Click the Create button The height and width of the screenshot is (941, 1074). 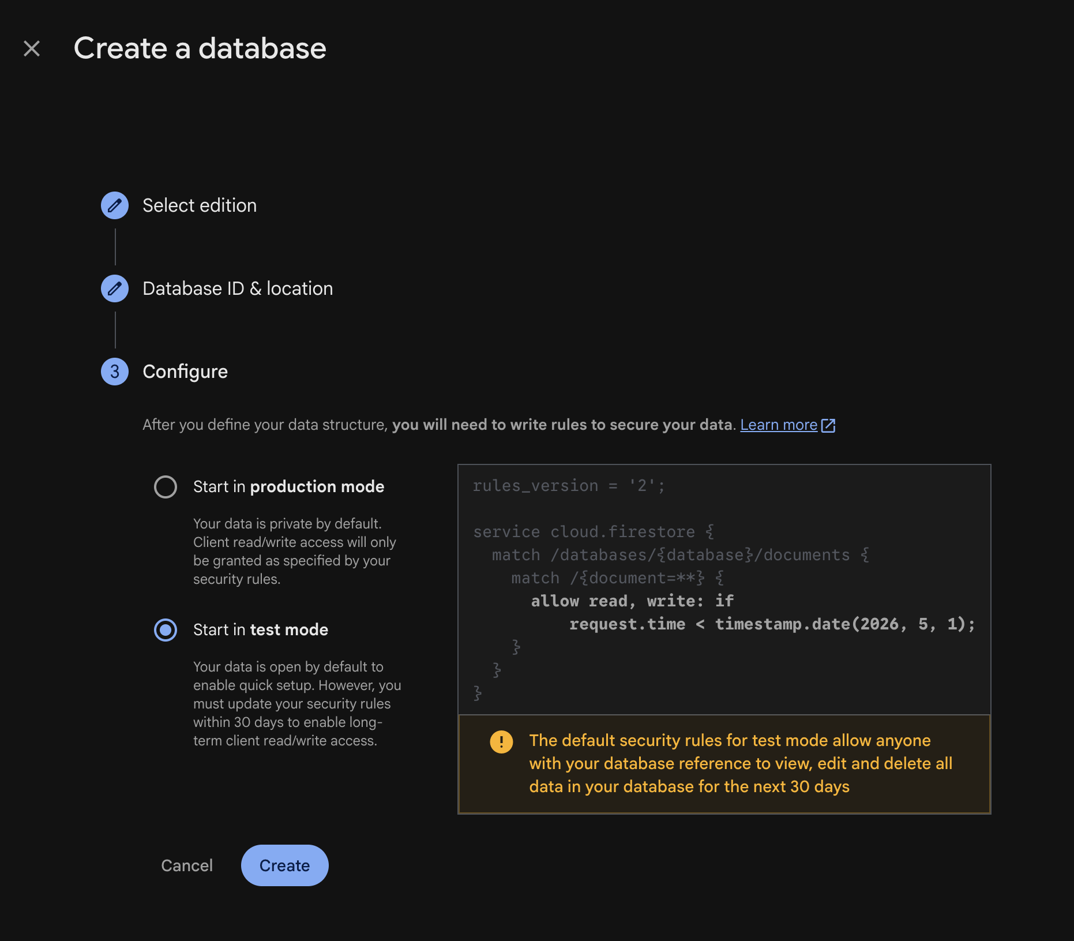tap(284, 865)
